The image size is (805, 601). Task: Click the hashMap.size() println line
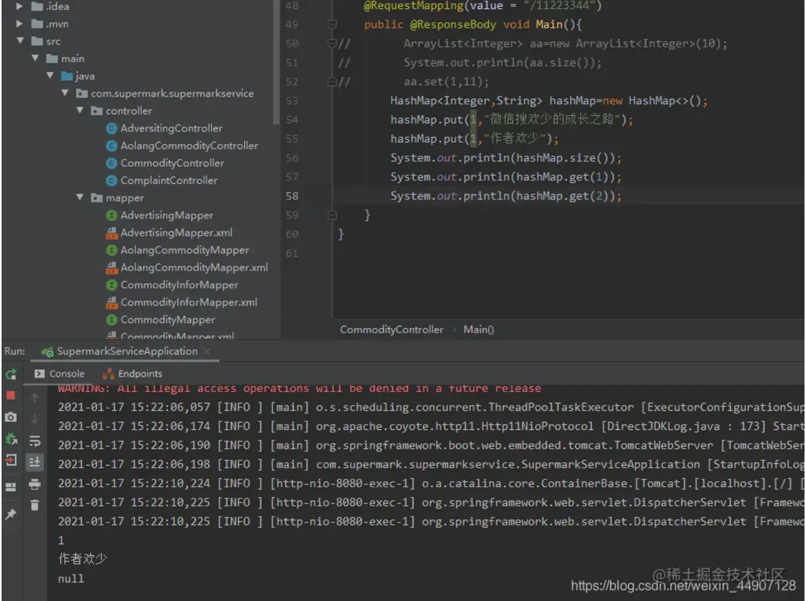click(x=505, y=158)
